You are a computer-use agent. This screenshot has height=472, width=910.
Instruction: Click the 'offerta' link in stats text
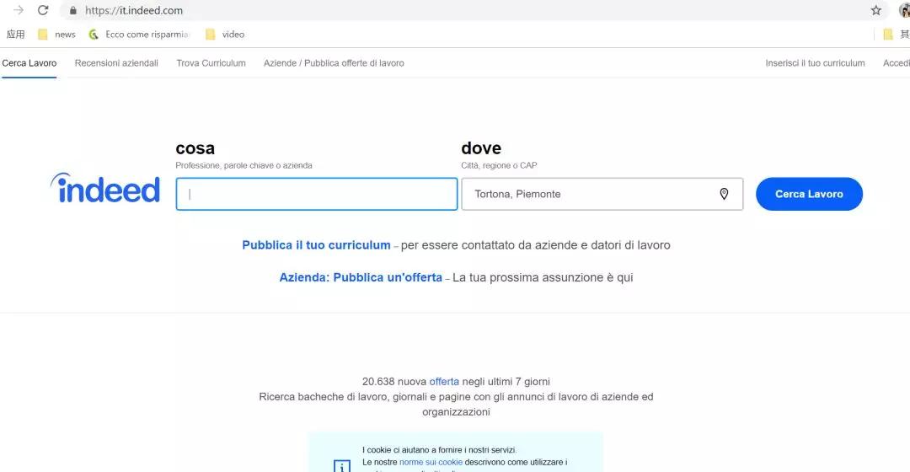click(x=444, y=382)
